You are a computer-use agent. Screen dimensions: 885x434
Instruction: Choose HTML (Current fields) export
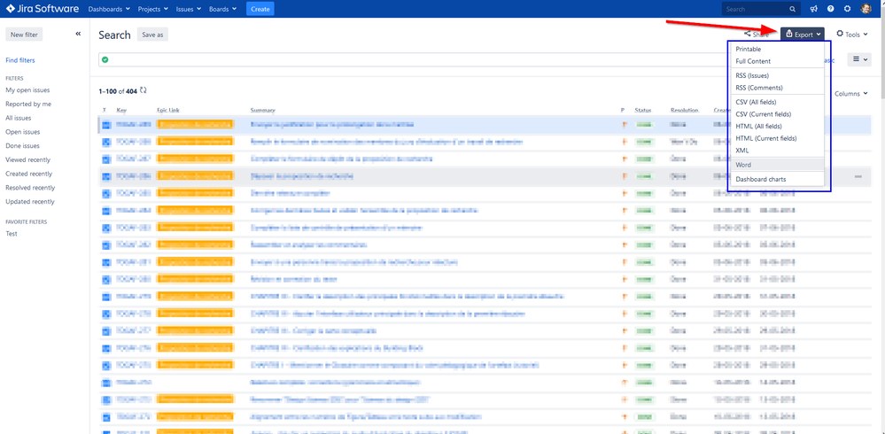(x=777, y=138)
